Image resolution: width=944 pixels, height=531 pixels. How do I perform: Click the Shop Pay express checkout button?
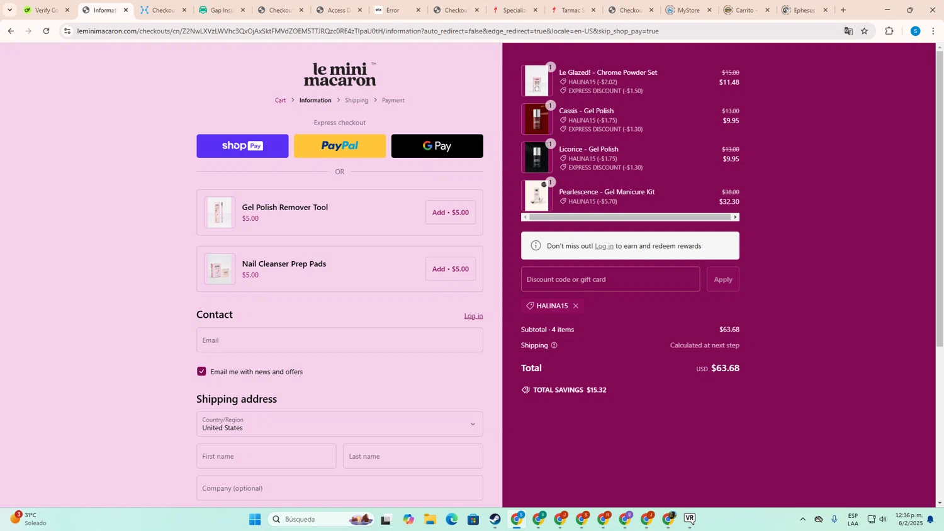pos(242,146)
